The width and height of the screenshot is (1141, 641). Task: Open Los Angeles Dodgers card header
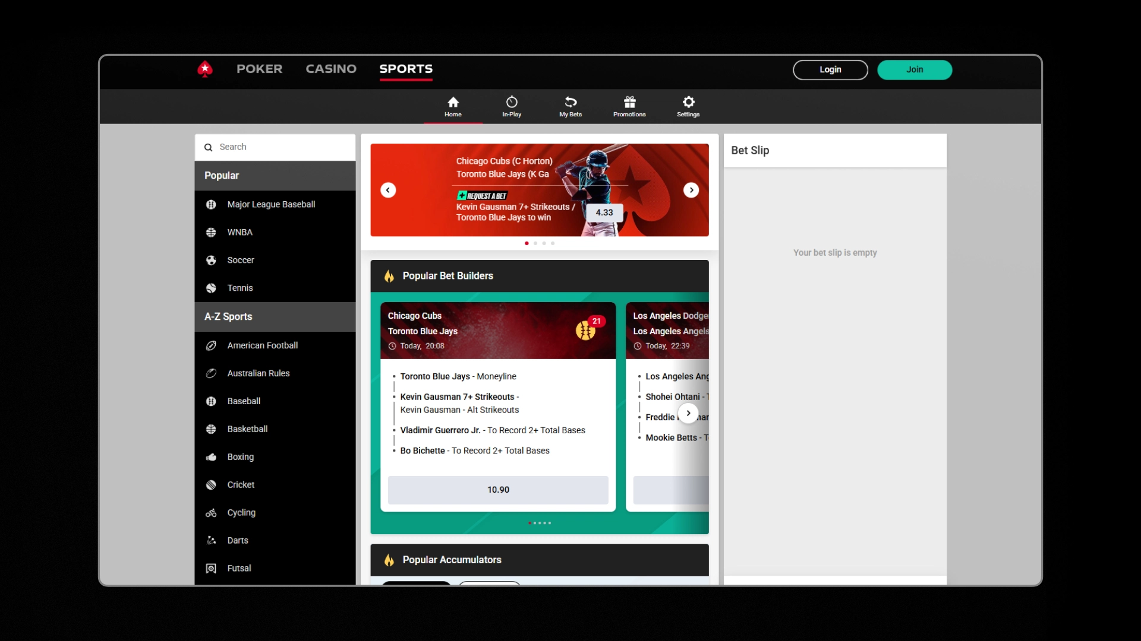[x=667, y=331]
